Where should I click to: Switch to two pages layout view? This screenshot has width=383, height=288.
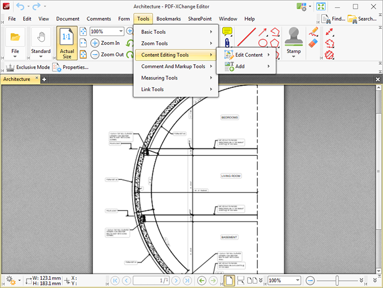(x=252, y=280)
